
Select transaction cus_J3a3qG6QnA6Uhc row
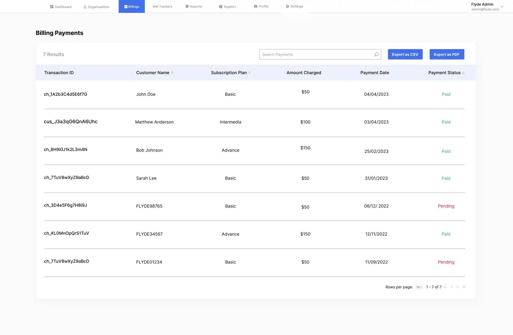point(71,122)
